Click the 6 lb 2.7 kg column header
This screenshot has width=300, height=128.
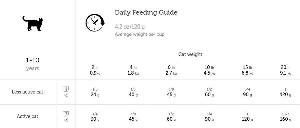tap(171, 70)
